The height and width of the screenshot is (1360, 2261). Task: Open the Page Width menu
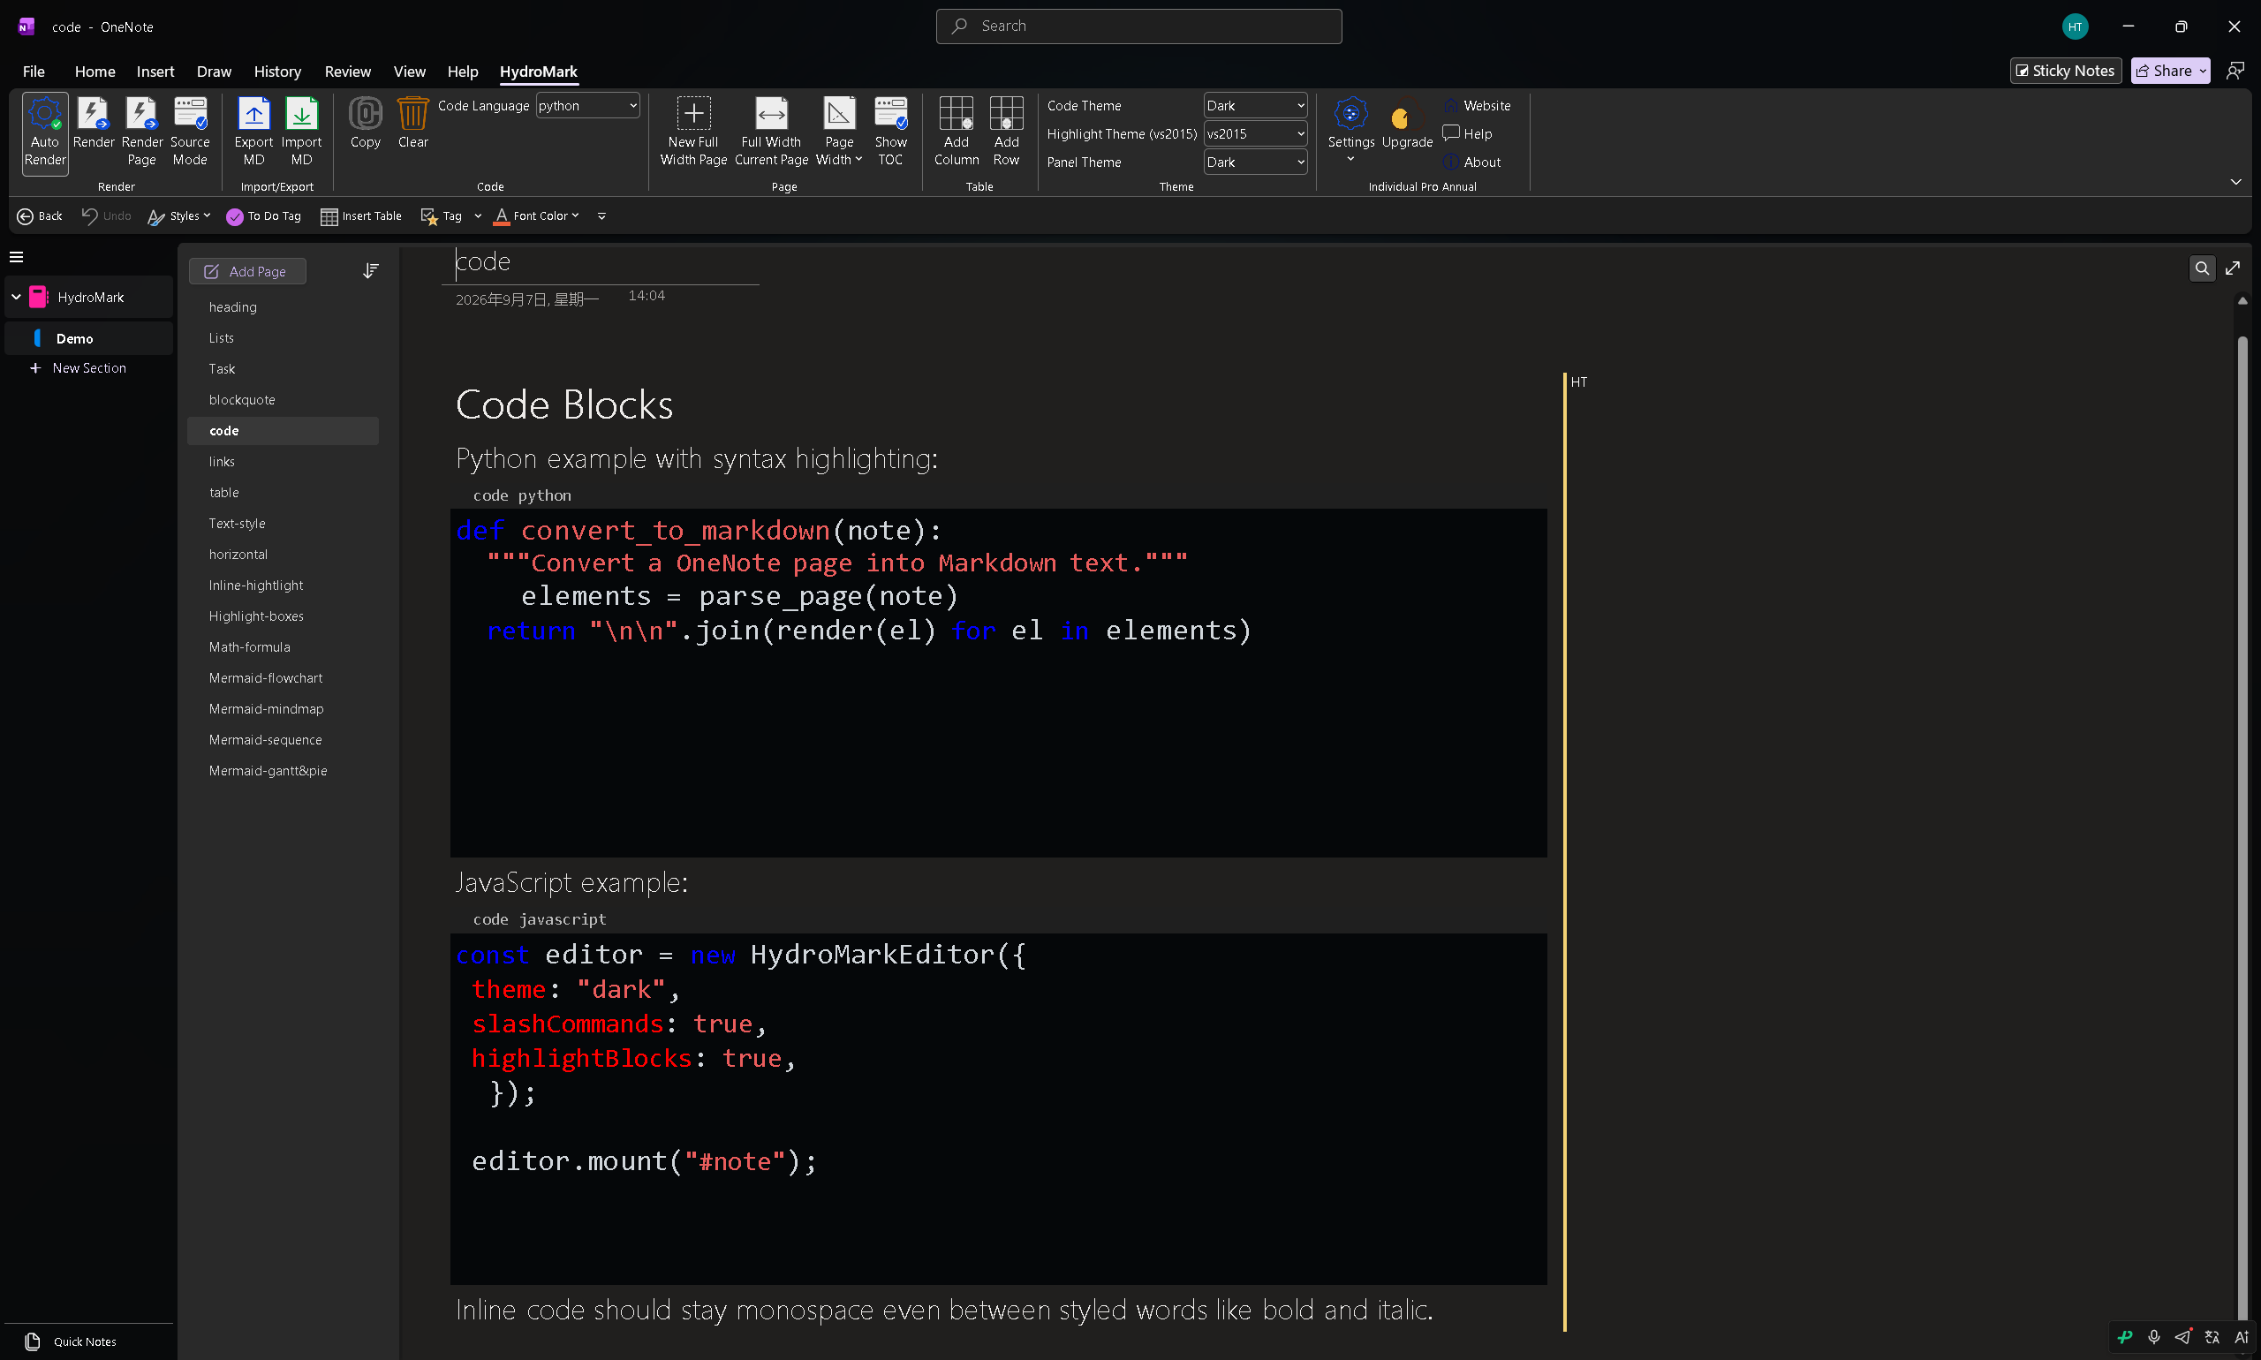tap(838, 132)
